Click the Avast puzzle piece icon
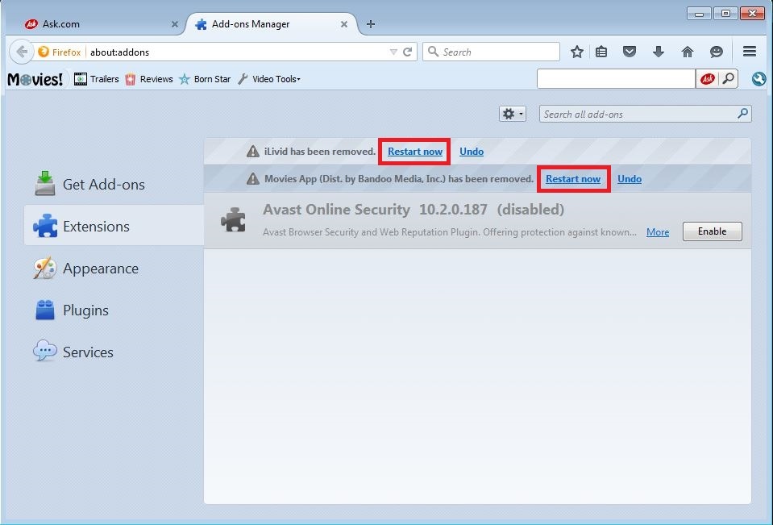Screen dimensions: 773x525 point(233,220)
